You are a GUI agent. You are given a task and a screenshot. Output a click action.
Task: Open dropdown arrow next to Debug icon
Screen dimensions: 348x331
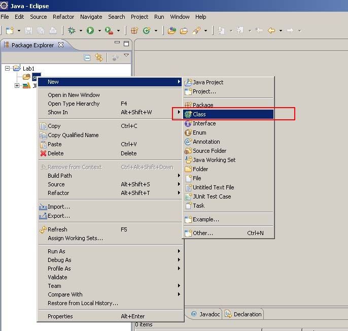(81, 30)
